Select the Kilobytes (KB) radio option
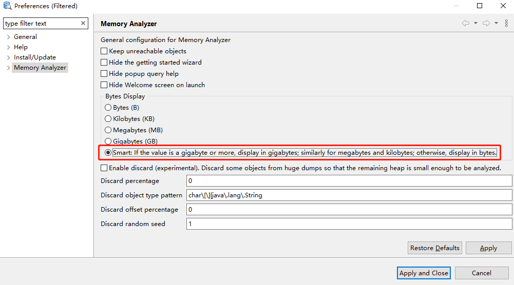Screen dimensions: 514x285 click(x=108, y=119)
